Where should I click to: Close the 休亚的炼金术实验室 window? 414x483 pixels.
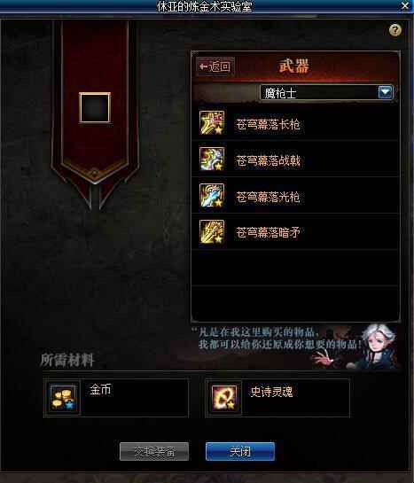click(x=405, y=5)
